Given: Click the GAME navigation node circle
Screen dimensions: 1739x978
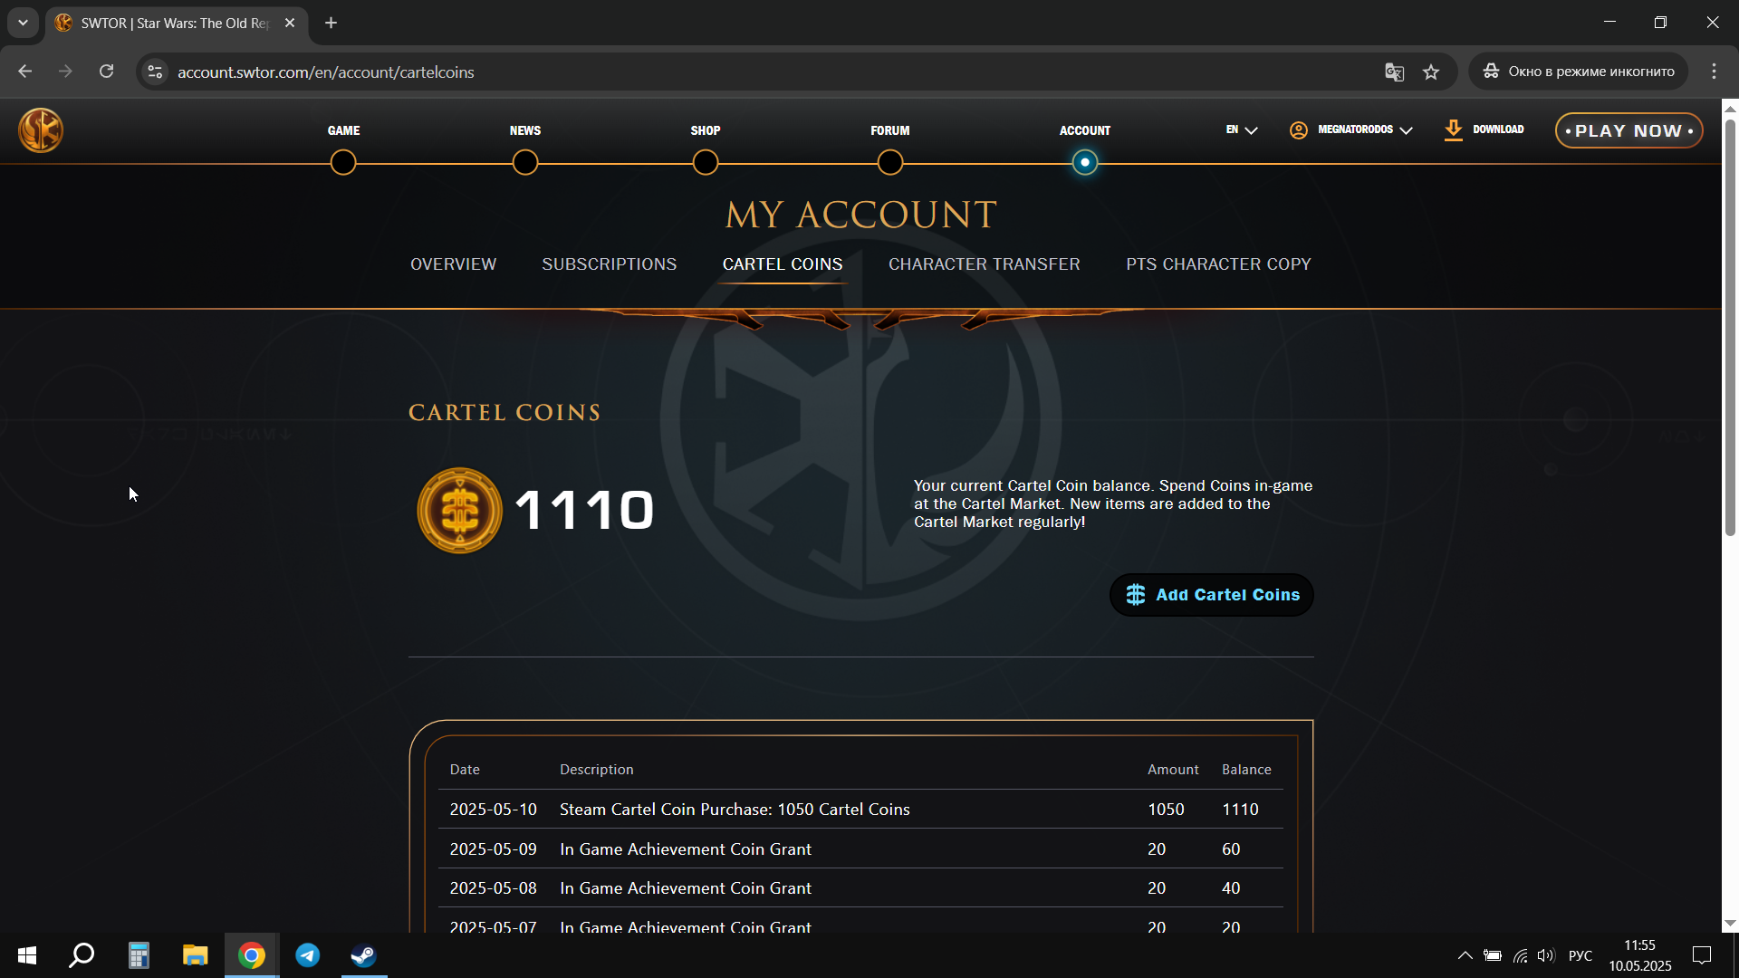Looking at the screenshot, I should point(343,163).
